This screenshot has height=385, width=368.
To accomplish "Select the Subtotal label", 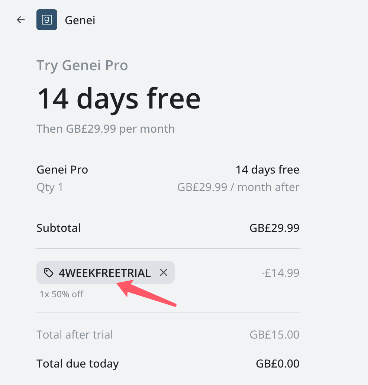I will tap(58, 228).
